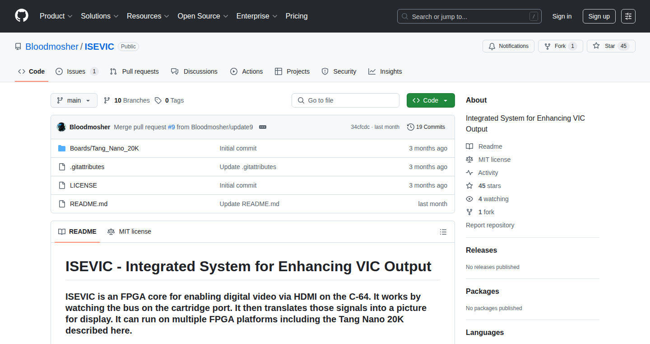The image size is (650, 344).
Task: Click the Go to file input
Action: (x=345, y=100)
